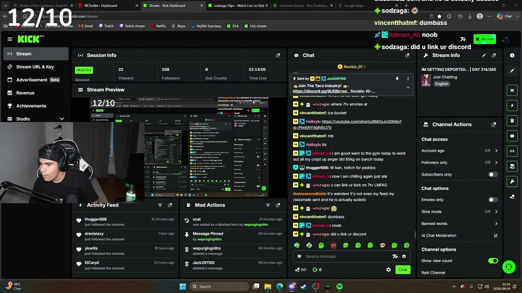This screenshot has width=522, height=293.
Task: Click the English language tag
Action: coord(441,84)
